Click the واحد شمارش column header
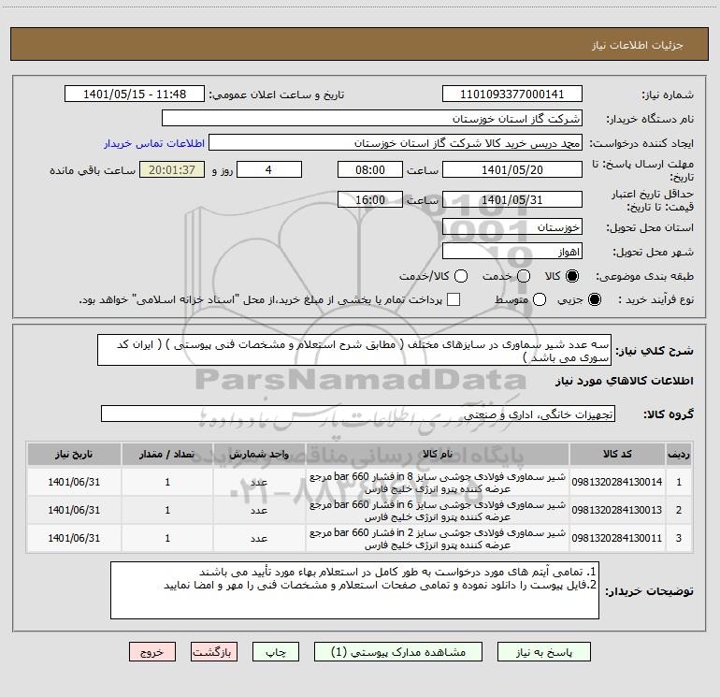 [259, 454]
